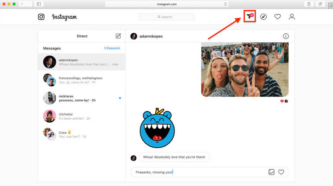
Task: Open the Explore compass icon
Action: click(263, 17)
